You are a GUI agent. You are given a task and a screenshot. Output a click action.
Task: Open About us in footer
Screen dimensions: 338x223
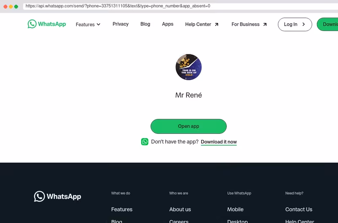180,209
